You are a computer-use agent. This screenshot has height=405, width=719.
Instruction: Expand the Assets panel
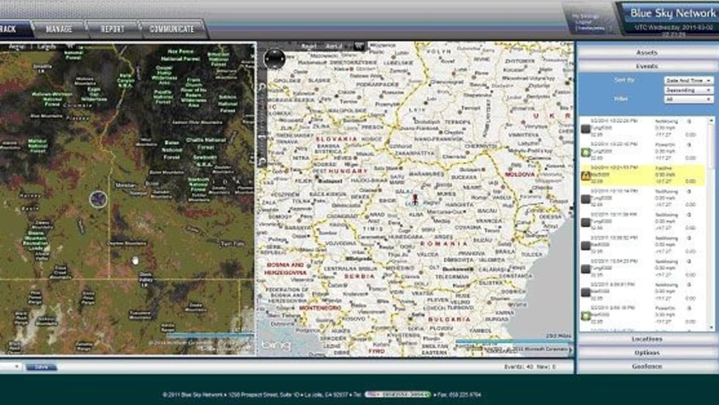coord(646,53)
